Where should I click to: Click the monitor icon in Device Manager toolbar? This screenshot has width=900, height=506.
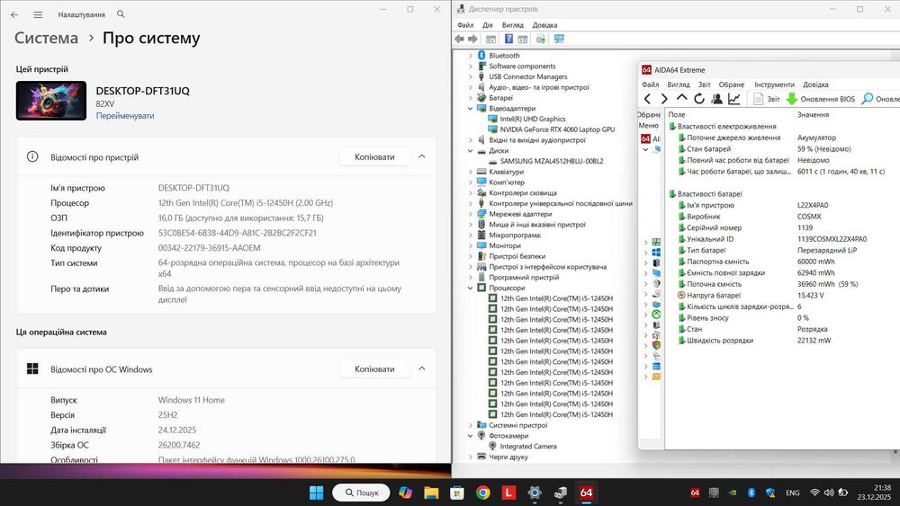pyautogui.click(x=559, y=39)
